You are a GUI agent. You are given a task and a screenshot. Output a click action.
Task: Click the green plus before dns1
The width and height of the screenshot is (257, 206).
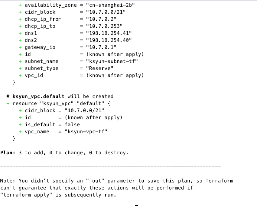20,33
